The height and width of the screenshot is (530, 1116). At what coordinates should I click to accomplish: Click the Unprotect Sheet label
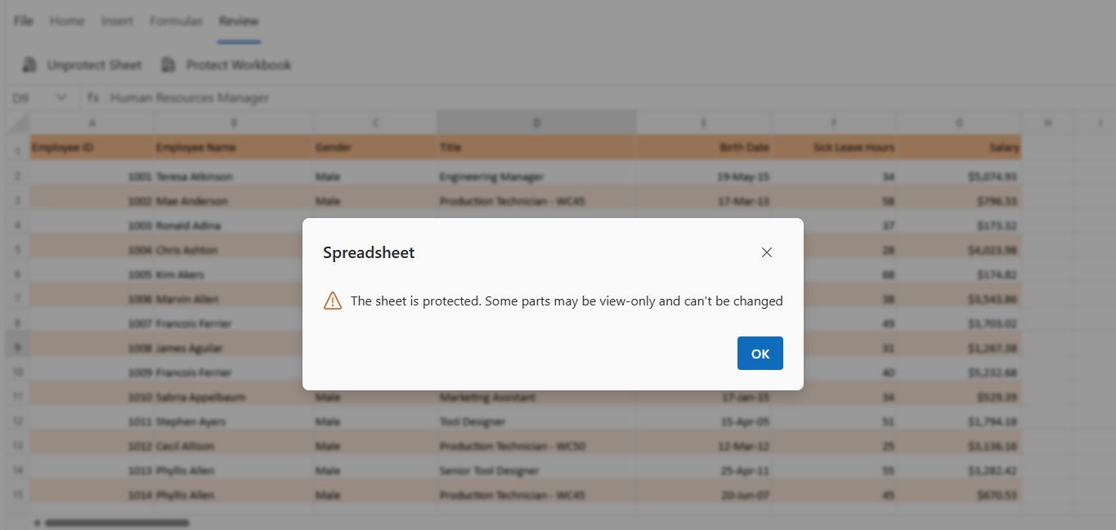[94, 65]
